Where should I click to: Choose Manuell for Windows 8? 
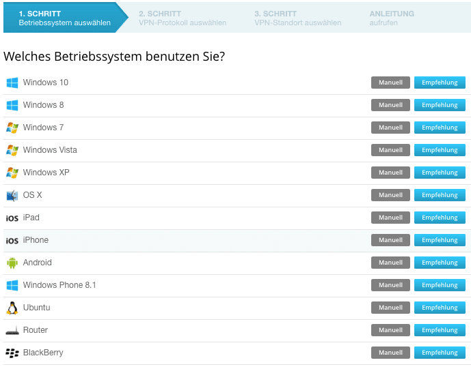390,105
